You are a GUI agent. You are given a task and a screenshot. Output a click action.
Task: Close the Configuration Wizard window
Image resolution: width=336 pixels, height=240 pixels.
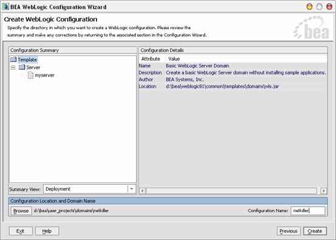(329, 7)
